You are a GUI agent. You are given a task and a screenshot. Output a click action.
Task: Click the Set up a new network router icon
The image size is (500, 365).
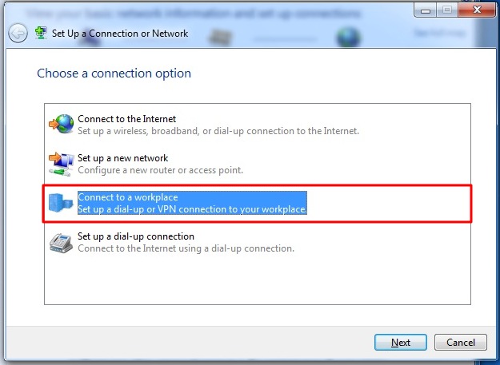coord(61,164)
